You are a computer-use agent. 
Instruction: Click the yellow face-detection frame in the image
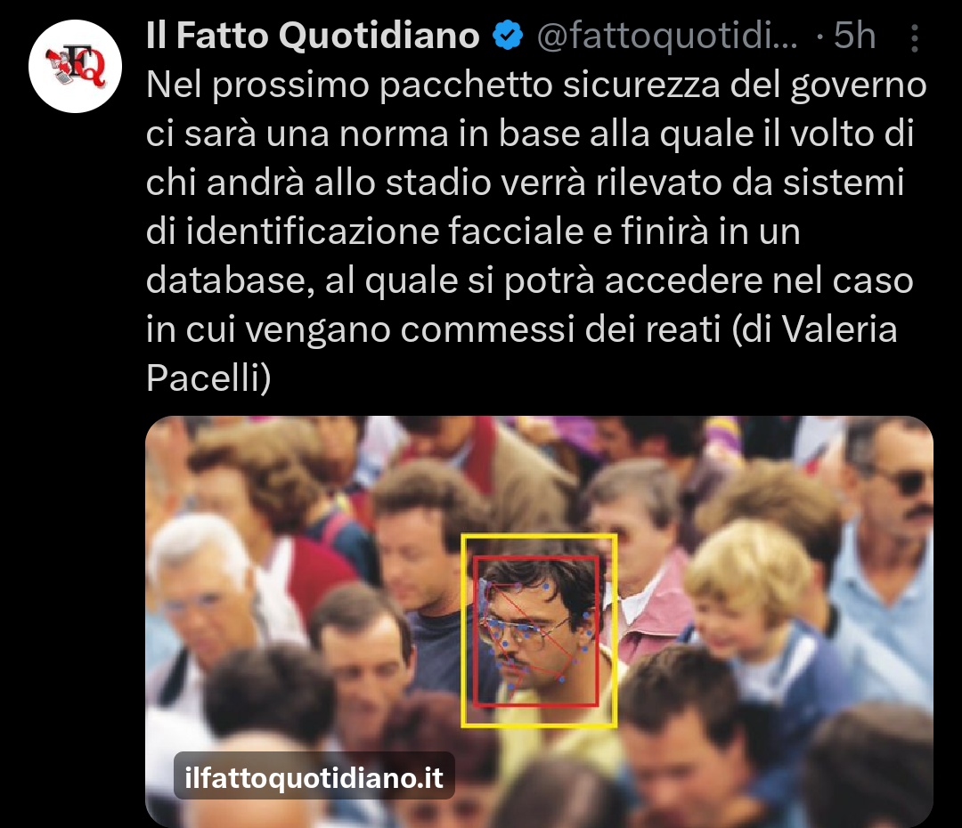click(x=539, y=631)
